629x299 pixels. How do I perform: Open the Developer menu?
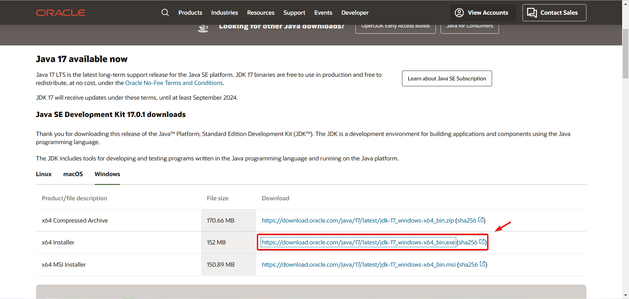(x=355, y=13)
